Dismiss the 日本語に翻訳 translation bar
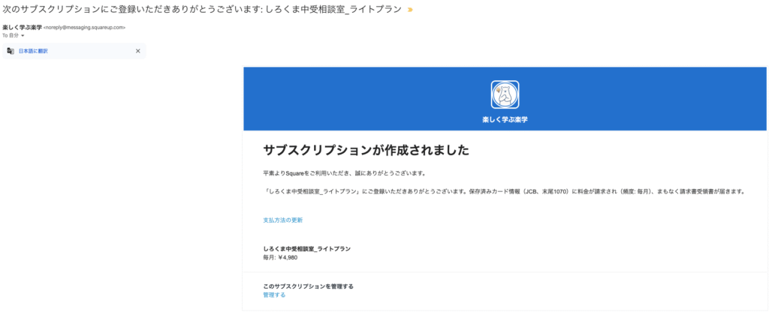 point(138,51)
